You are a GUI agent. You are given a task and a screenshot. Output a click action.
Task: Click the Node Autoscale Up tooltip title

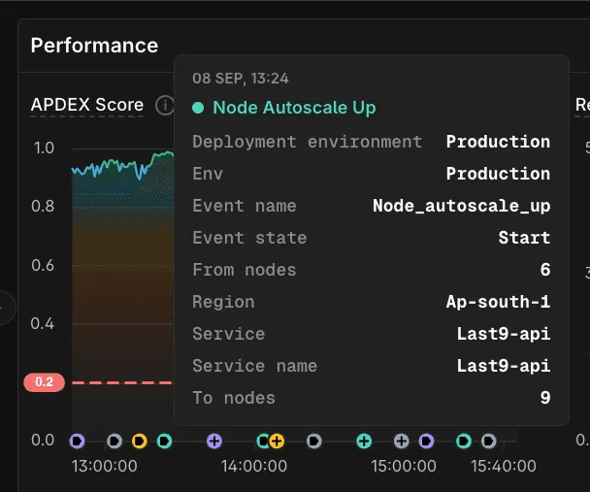[x=294, y=108]
